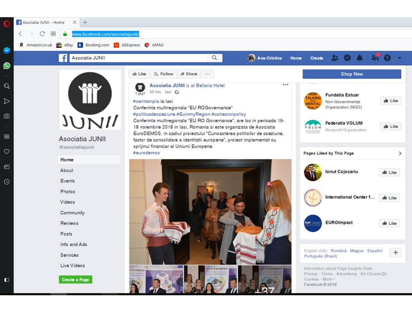Open Opera bookmarks heart icon

pos(7,151)
